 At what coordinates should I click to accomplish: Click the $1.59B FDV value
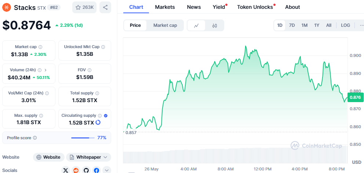(85, 77)
